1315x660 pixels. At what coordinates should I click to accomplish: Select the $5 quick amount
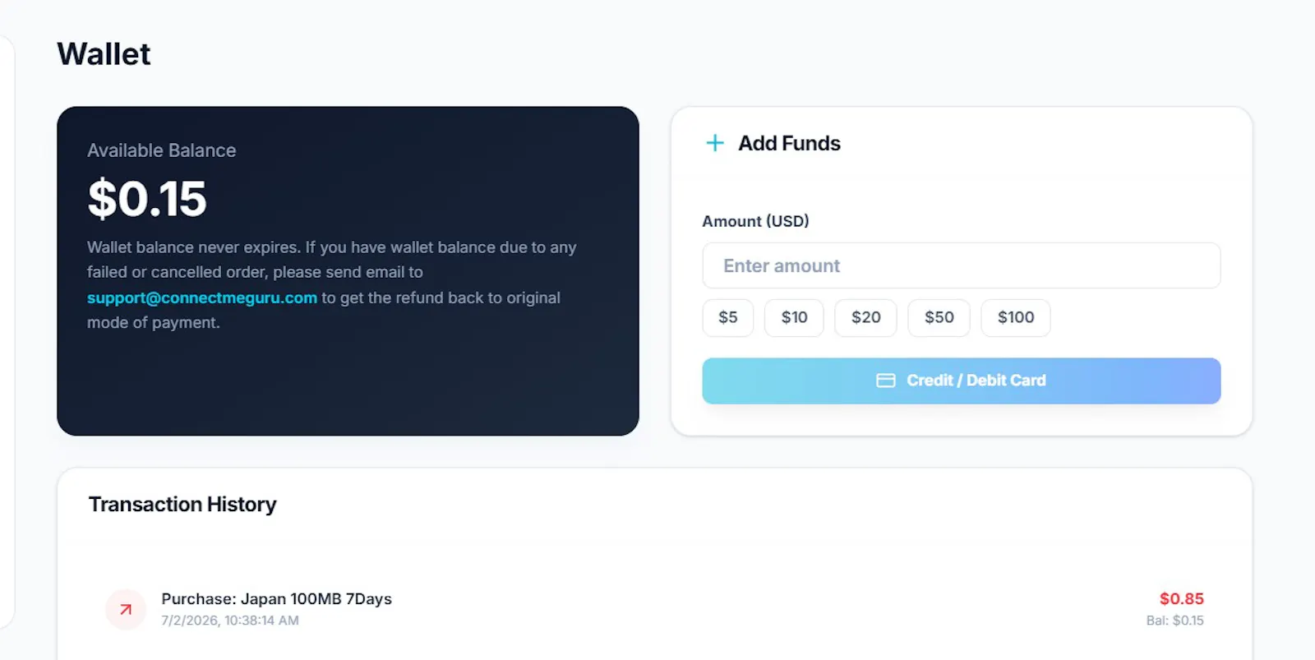[728, 318]
